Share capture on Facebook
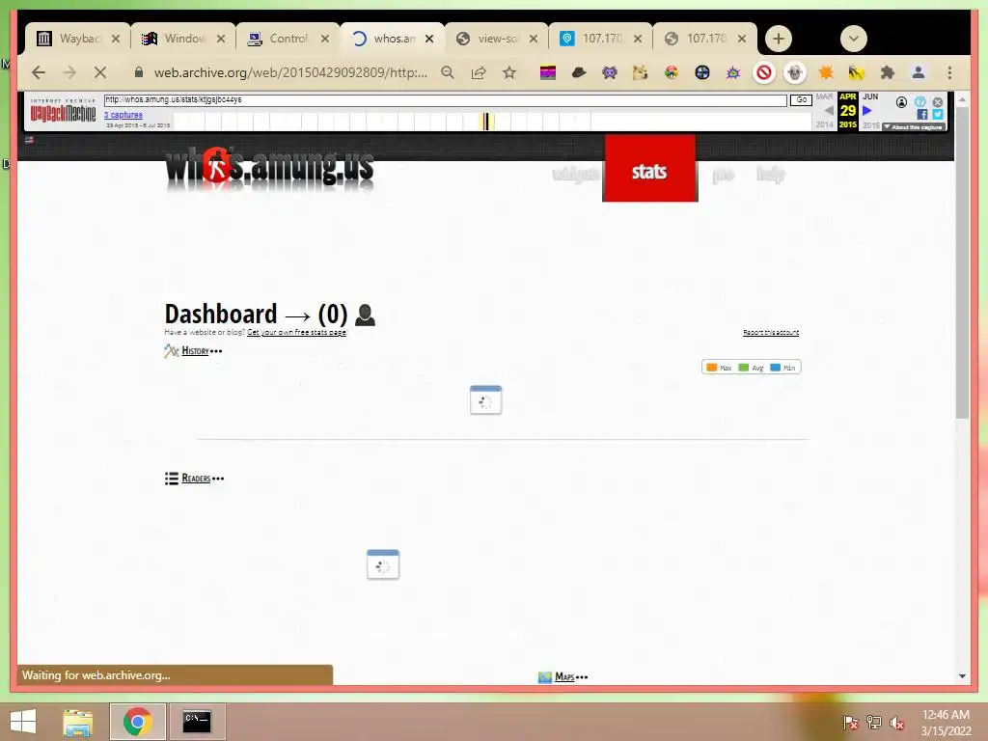The image size is (988, 741). [x=921, y=115]
